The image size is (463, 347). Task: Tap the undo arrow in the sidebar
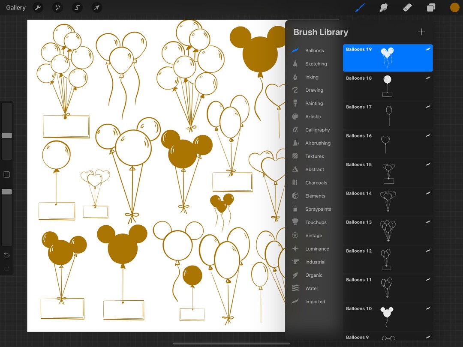pyautogui.click(x=6, y=255)
